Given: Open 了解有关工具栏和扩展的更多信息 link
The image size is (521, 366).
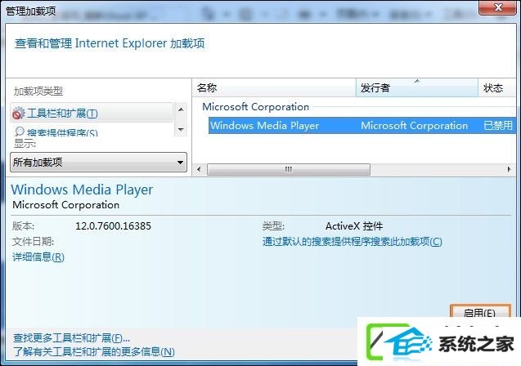Looking at the screenshot, I should [x=94, y=352].
